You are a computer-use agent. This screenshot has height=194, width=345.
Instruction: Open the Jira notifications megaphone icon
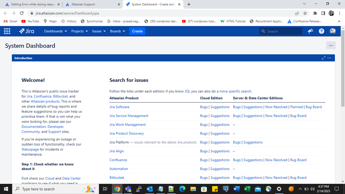point(310,31)
